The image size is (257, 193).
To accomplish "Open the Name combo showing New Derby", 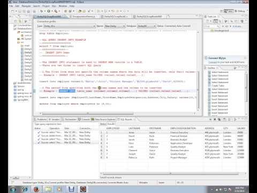I will tap(115, 26).
